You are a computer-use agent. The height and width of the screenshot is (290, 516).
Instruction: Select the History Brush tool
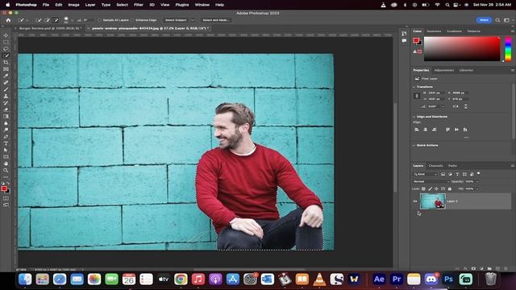6,102
